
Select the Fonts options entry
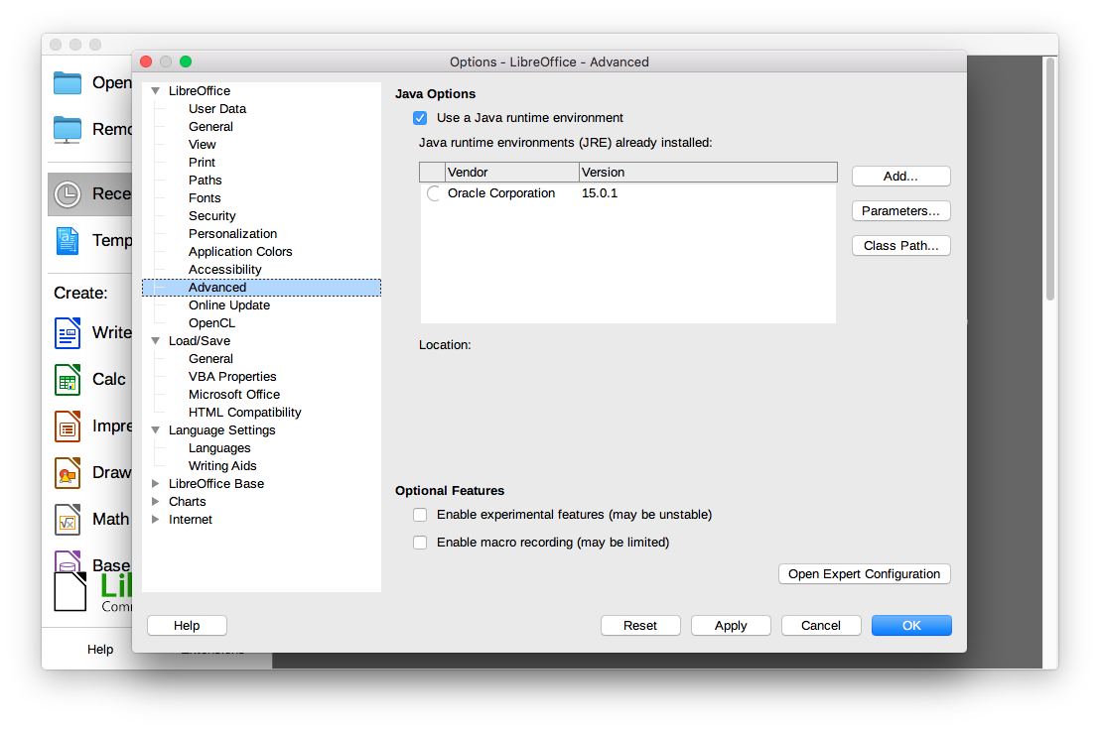(205, 198)
